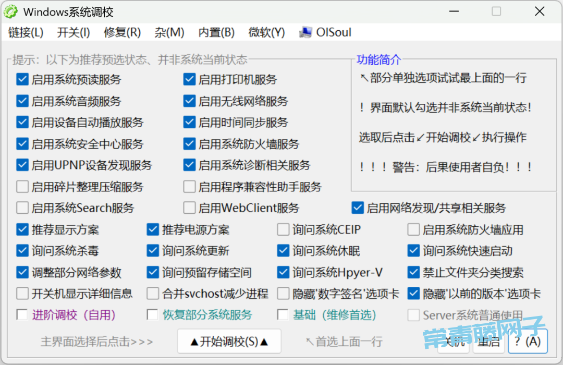563x365 pixels.
Task: Open the 修复(R) menu
Action: point(122,32)
